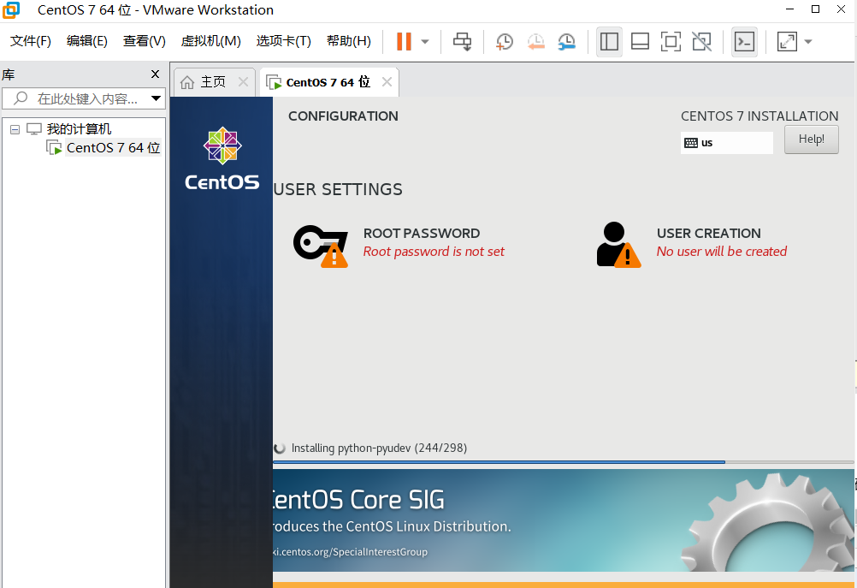857x588 pixels.
Task: Click the Installing python-pyudev status text
Action: 379,448
